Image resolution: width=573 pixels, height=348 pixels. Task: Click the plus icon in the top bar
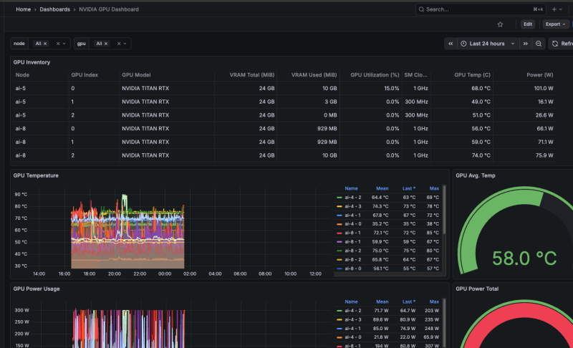click(x=554, y=9)
